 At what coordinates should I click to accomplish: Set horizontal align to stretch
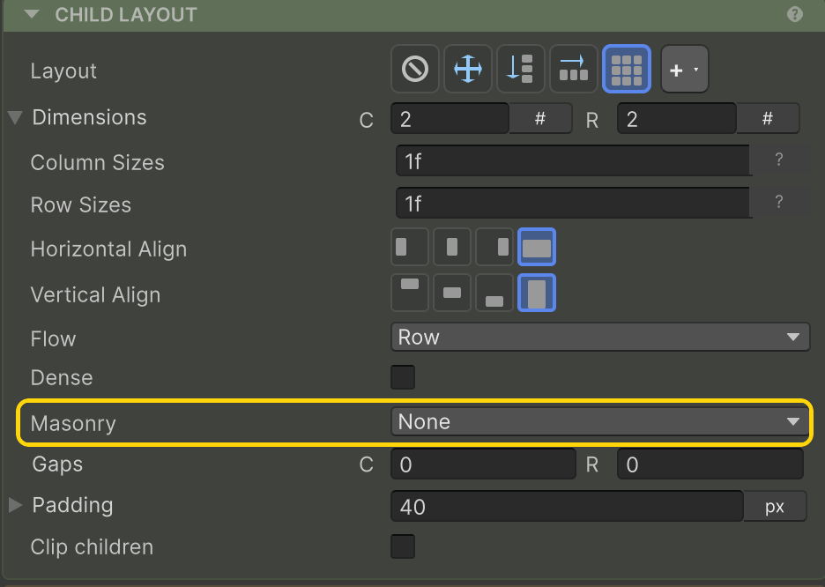[537, 247]
